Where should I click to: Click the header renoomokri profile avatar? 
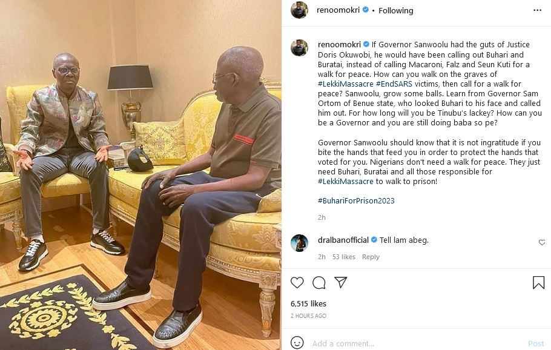click(299, 10)
